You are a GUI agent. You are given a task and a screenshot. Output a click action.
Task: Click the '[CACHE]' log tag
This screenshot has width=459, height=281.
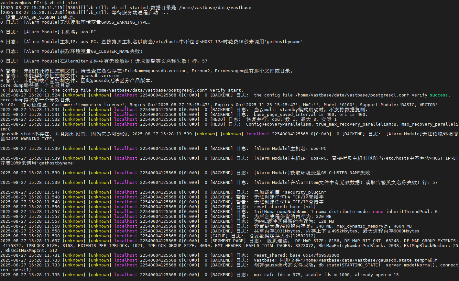[x=219, y=236]
